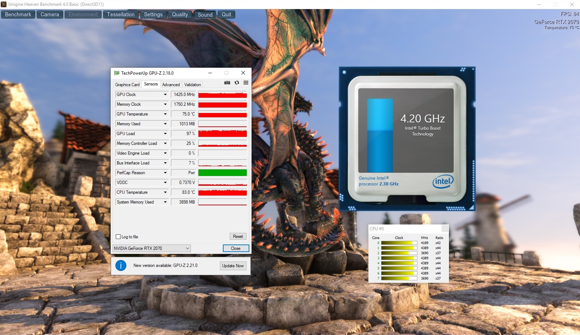Click the Core 7 clock bar in CPU gadget
580x335 pixels.
[x=399, y=279]
